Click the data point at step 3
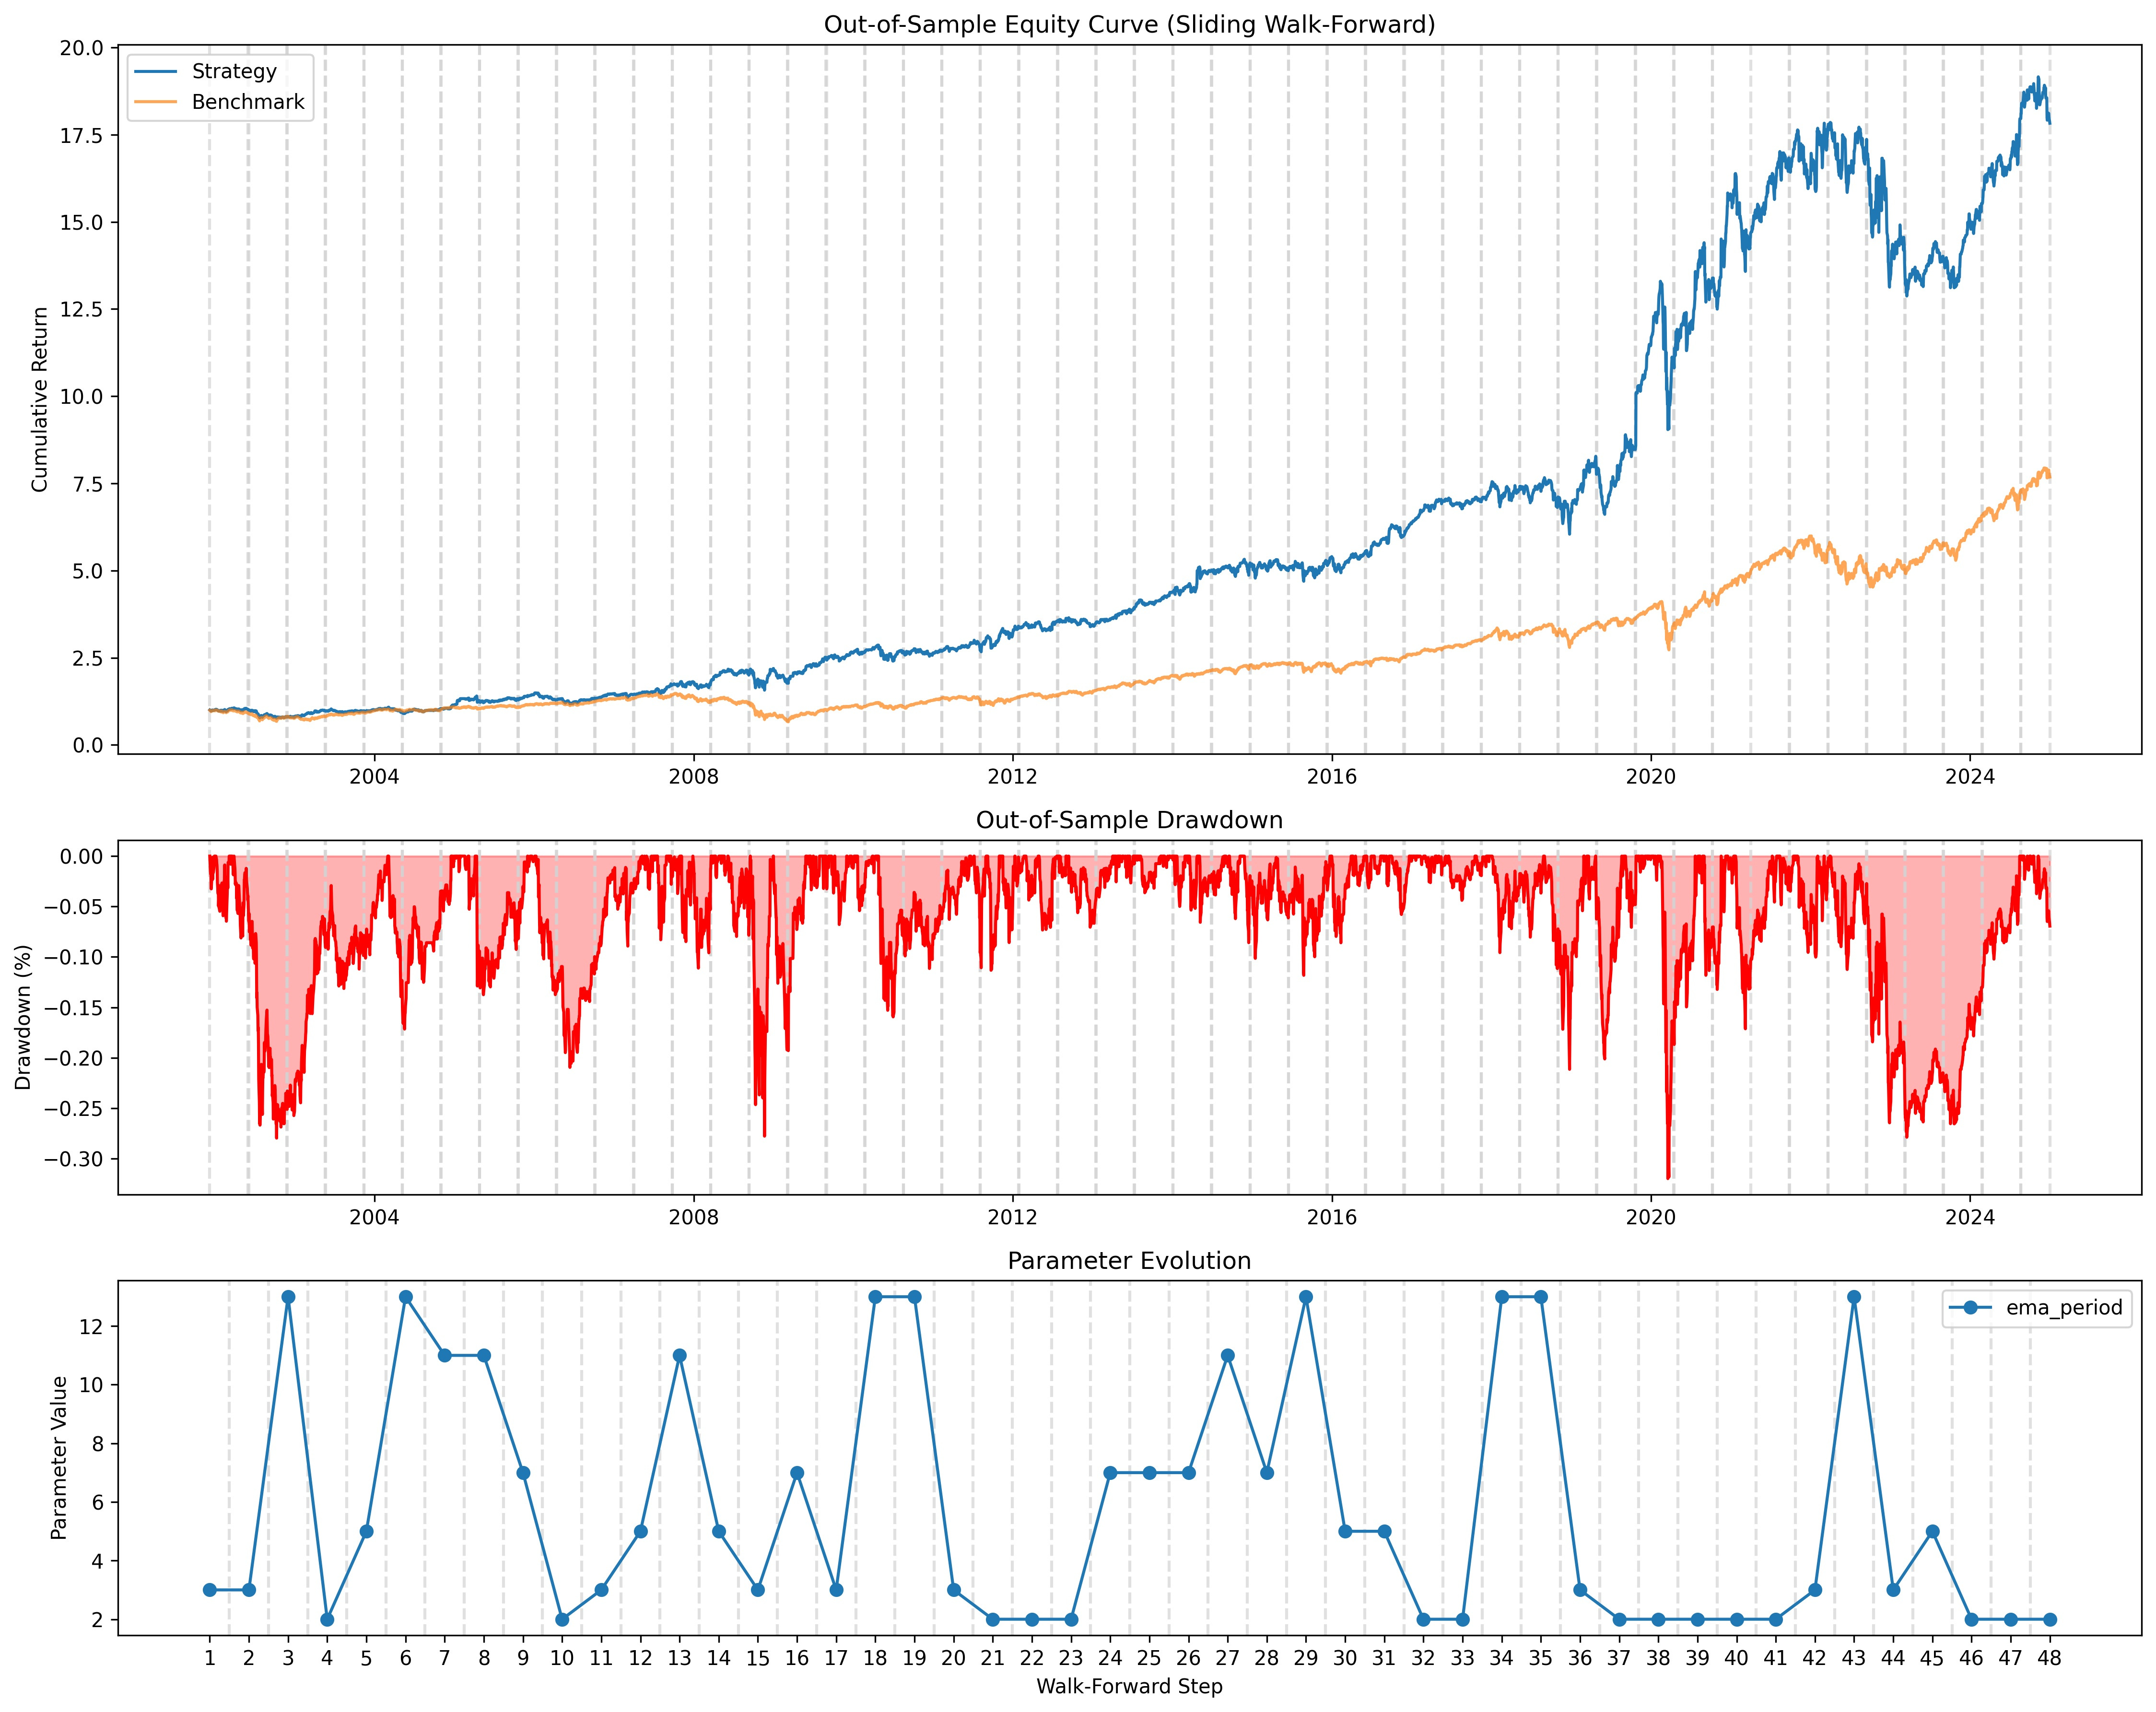Viewport: 2156px width, 1712px height. (288, 1297)
